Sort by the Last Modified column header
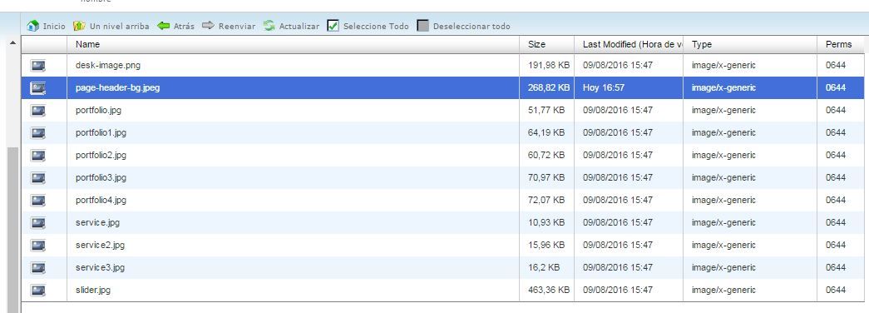The image size is (869, 313). pos(629,44)
